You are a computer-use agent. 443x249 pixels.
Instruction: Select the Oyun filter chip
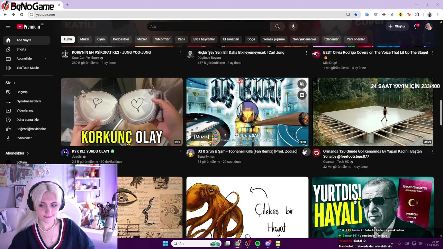coord(101,39)
